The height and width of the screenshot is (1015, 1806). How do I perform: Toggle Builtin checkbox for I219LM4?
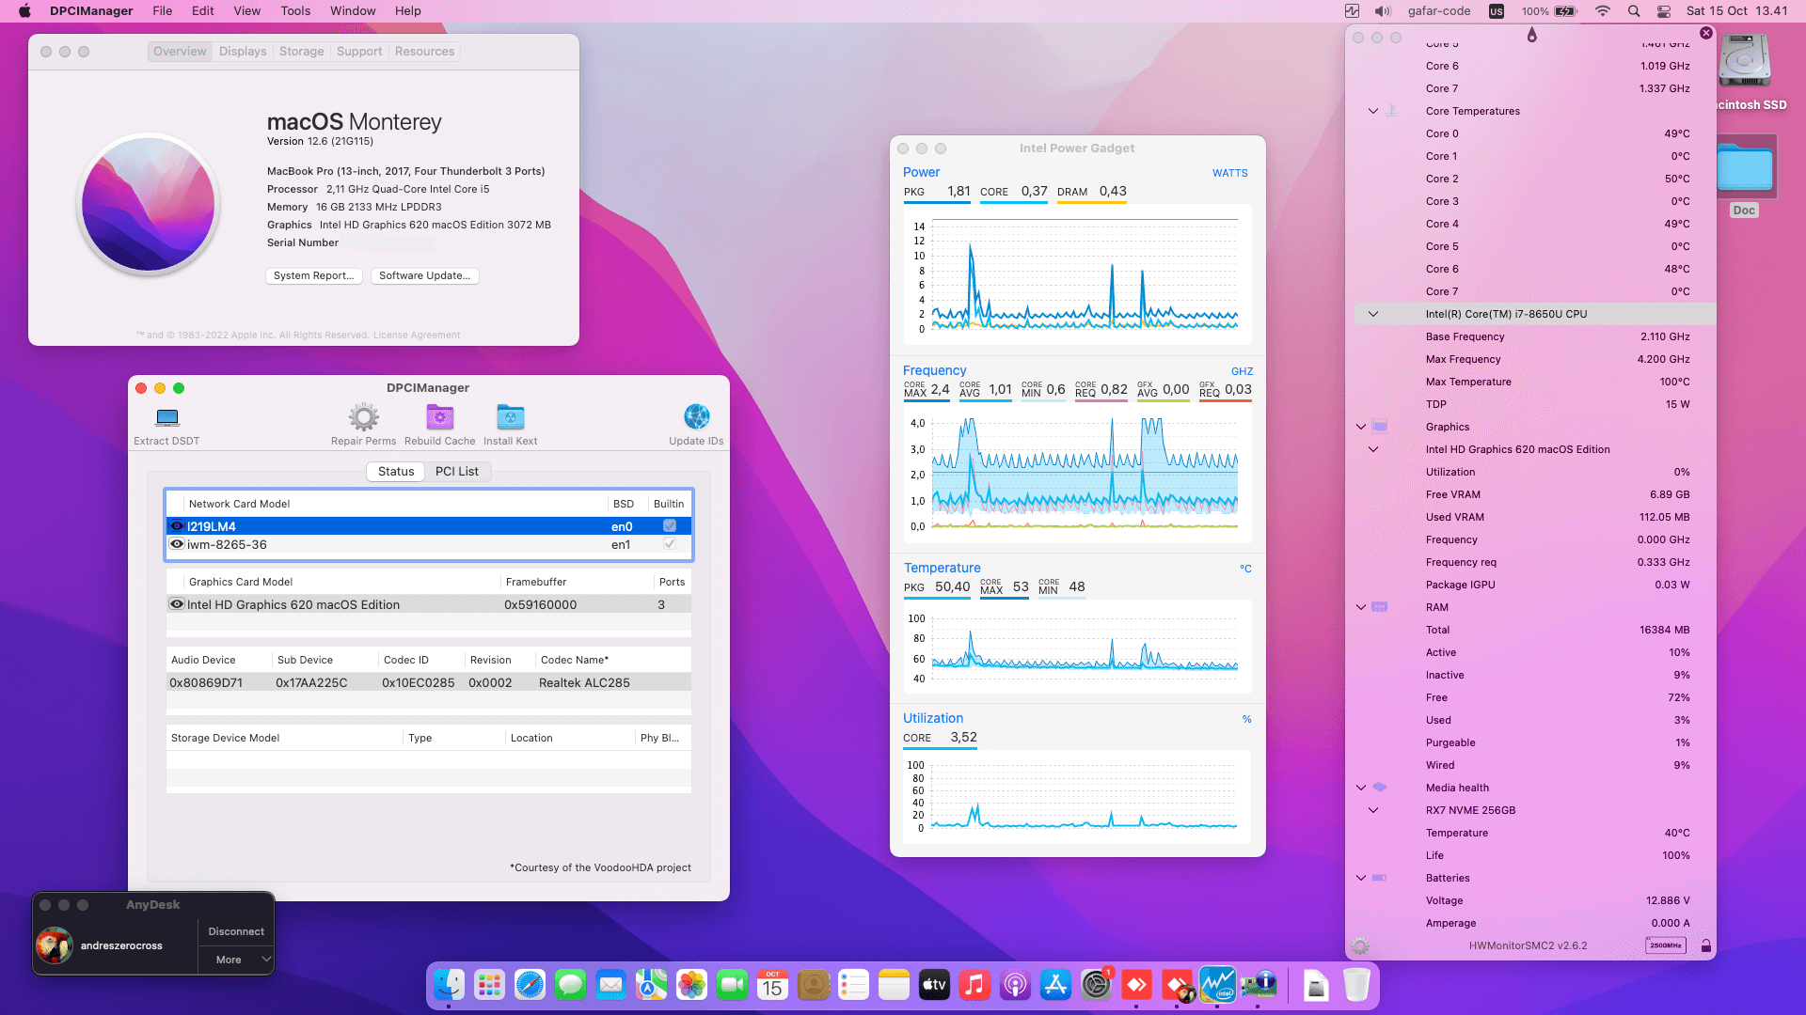click(670, 526)
